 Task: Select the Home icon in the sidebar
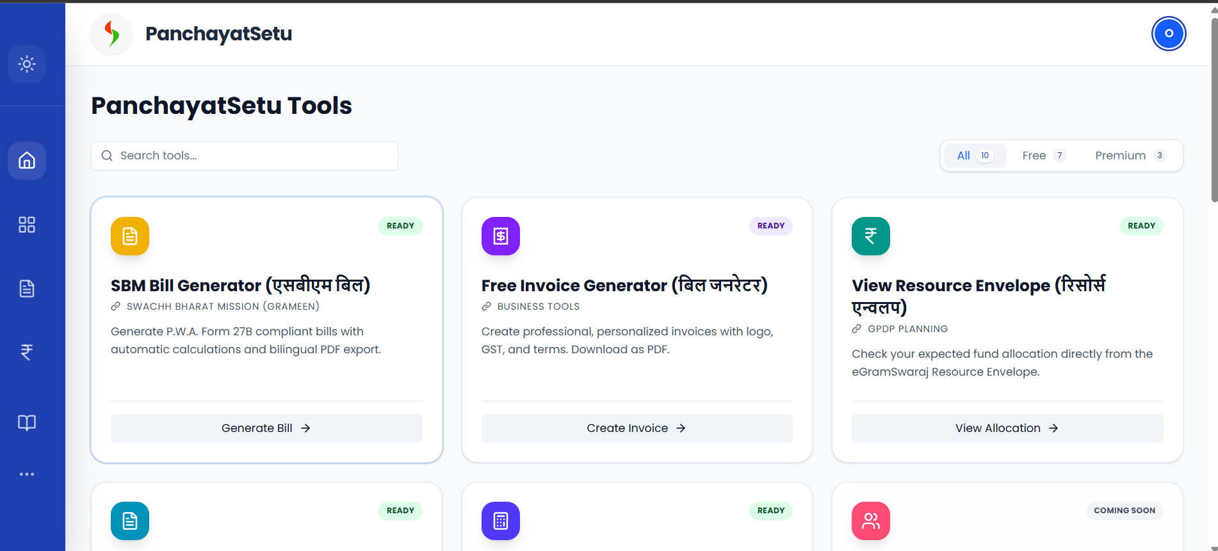[27, 160]
